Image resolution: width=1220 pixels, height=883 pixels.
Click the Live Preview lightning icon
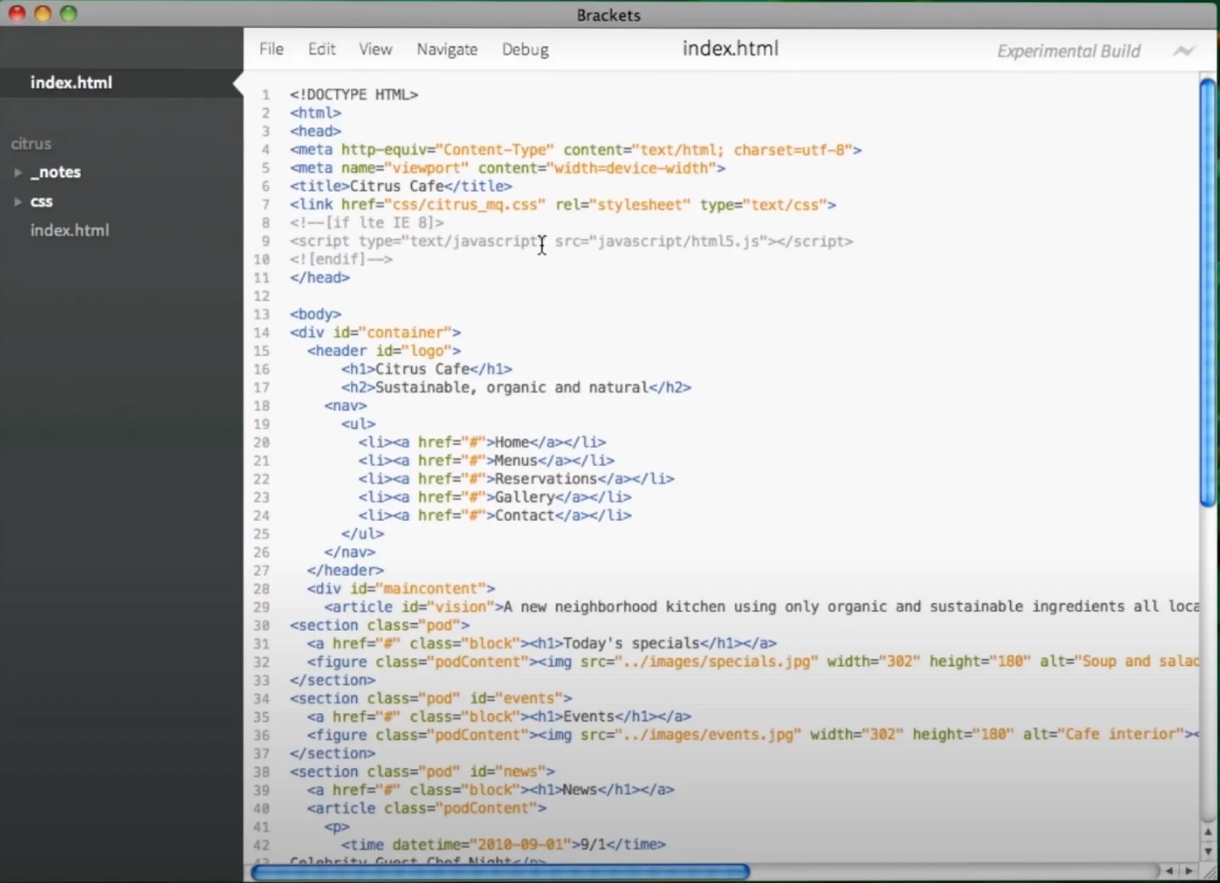tap(1183, 51)
